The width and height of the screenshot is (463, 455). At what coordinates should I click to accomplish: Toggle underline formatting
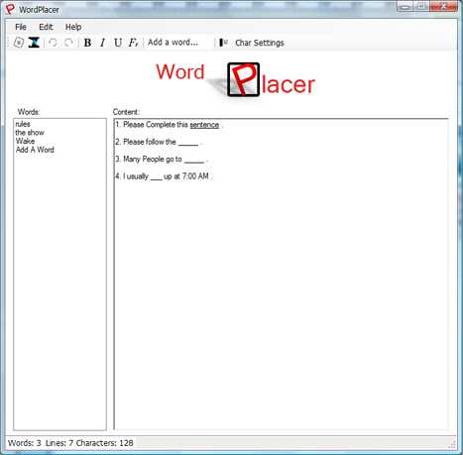[118, 43]
